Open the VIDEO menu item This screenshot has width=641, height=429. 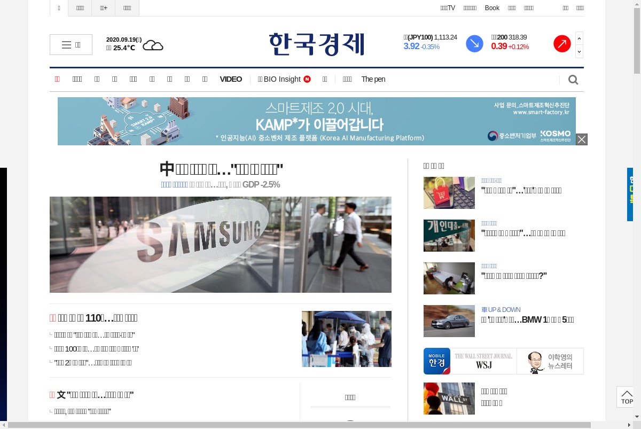coord(231,79)
